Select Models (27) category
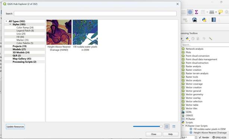The width and height of the screenshot is (229, 139). 19,49
